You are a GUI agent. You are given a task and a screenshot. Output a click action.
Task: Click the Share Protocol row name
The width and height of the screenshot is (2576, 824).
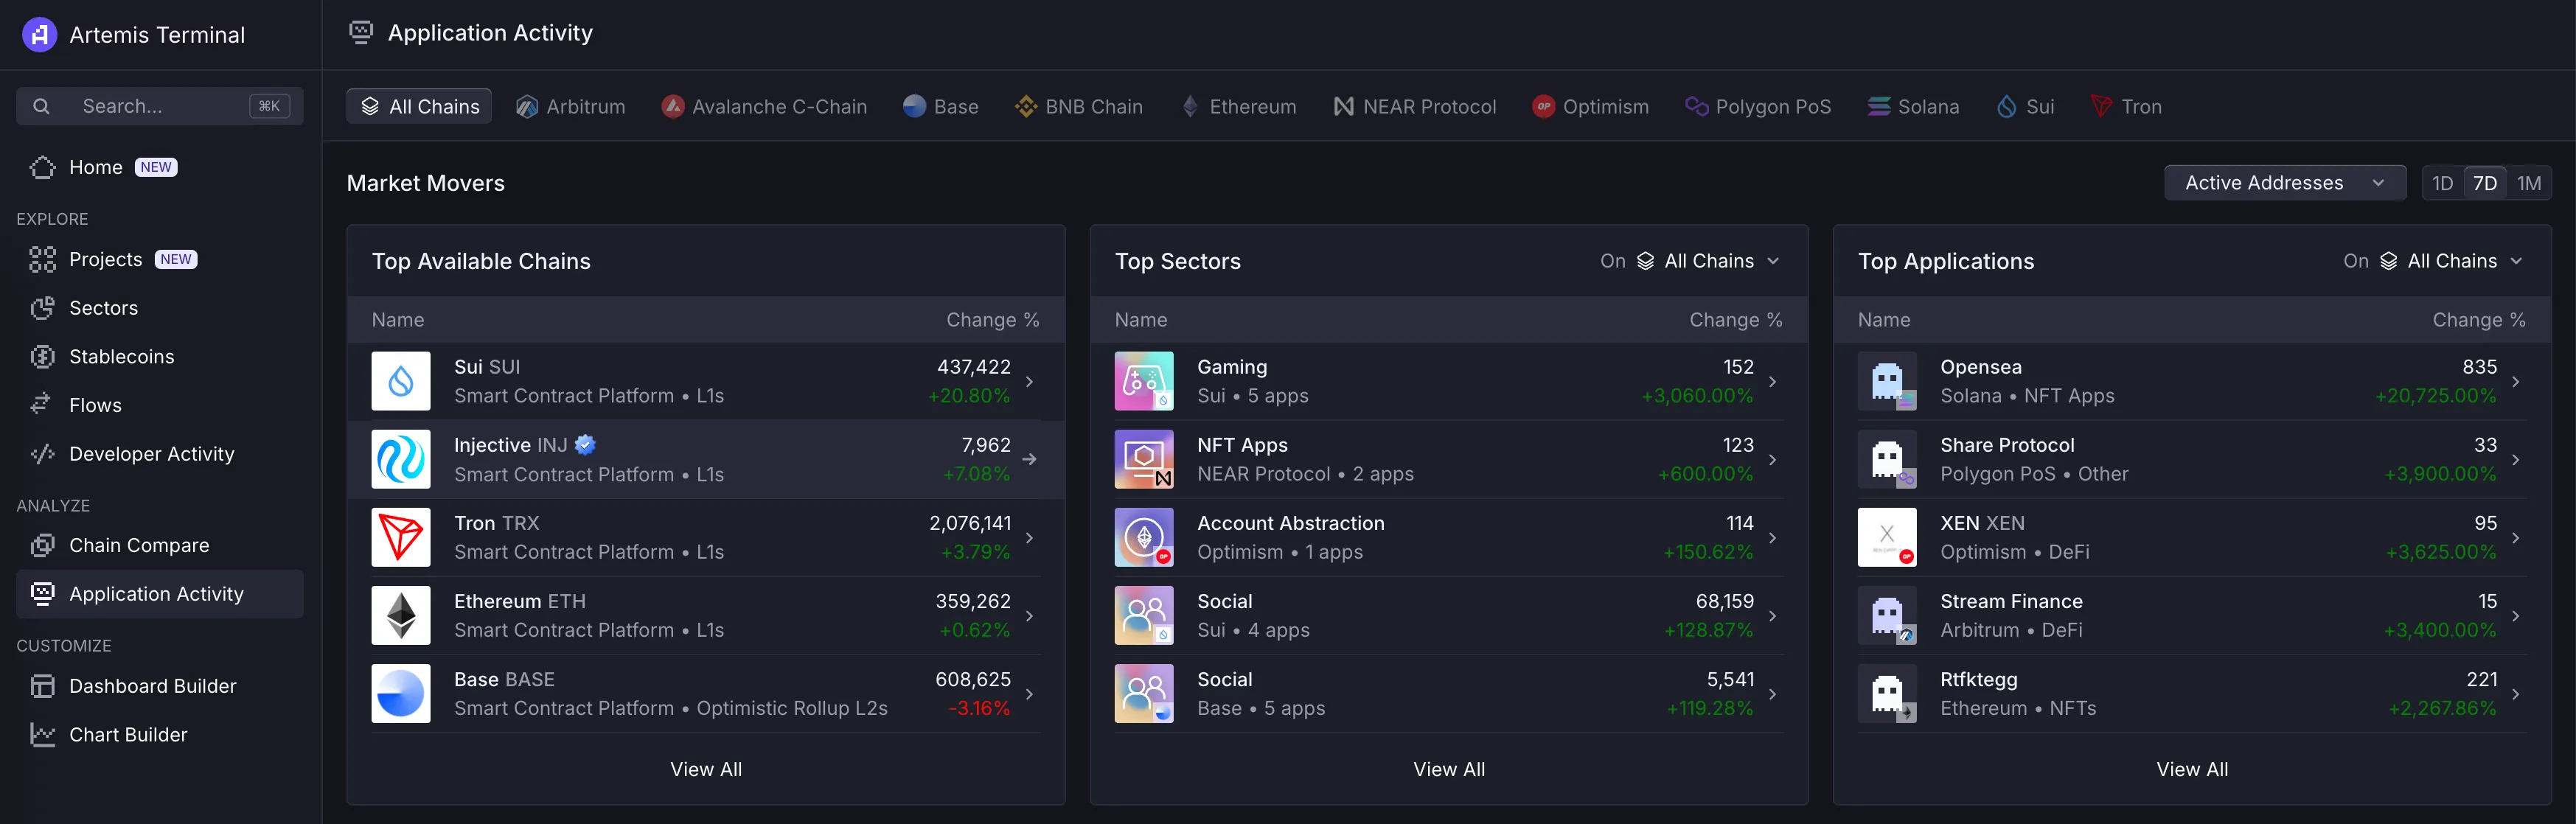click(2007, 445)
